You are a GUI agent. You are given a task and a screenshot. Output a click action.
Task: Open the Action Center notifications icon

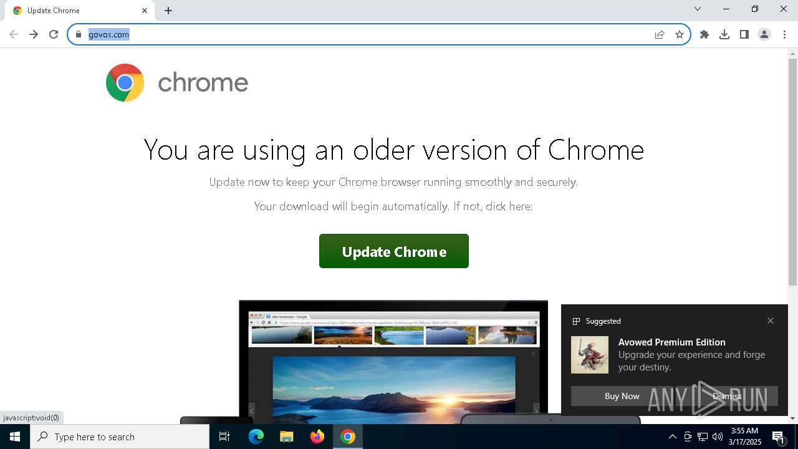point(779,437)
